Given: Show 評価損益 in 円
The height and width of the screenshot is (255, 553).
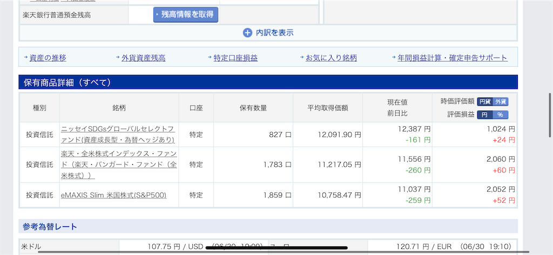Looking at the screenshot, I should coord(485,115).
